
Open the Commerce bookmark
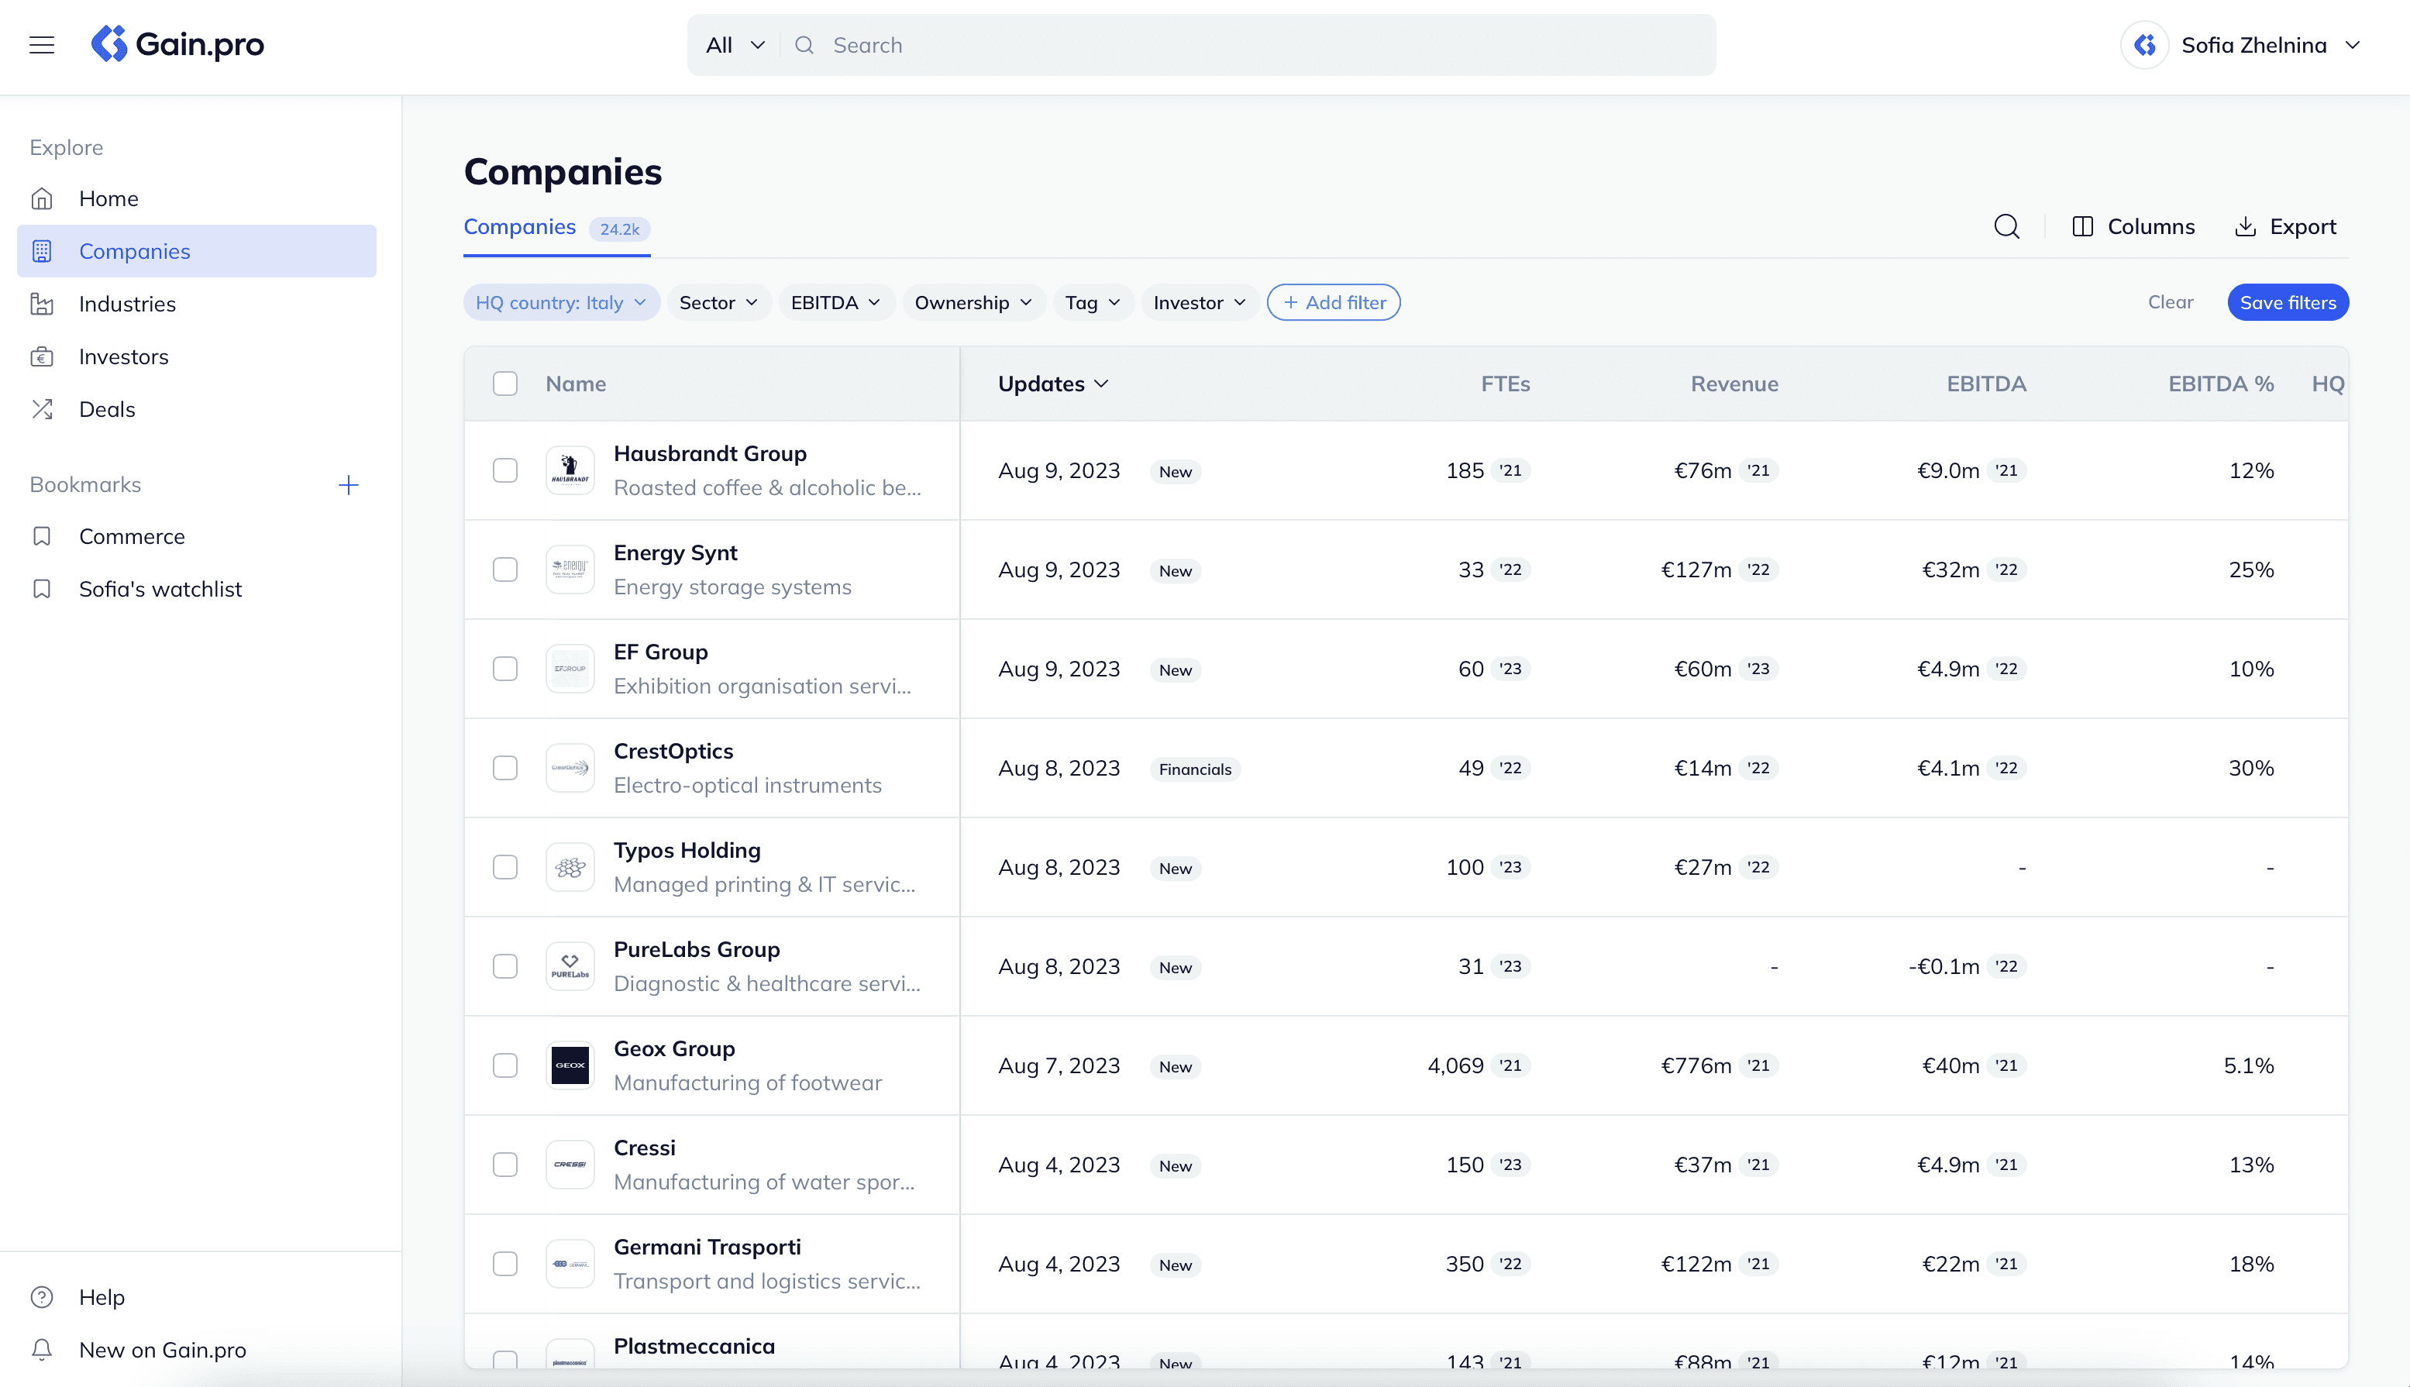[x=196, y=536]
